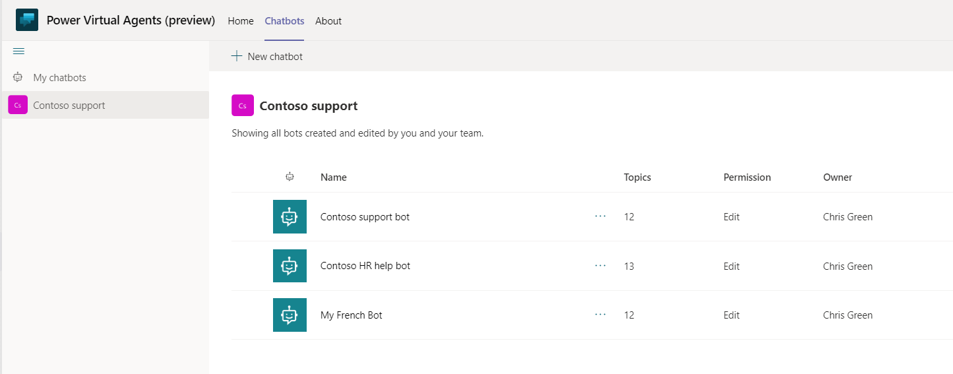Click the New chatbot button
This screenshot has height=374, width=953.
(267, 56)
